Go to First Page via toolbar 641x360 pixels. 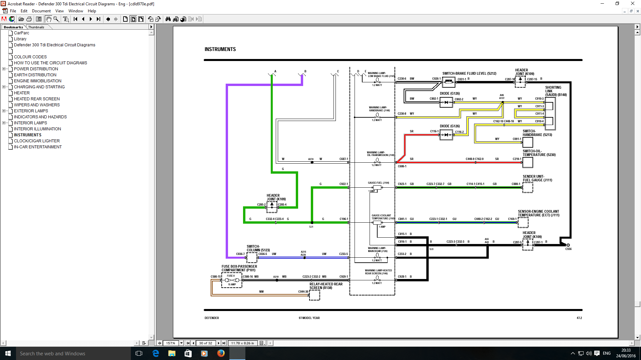click(75, 19)
